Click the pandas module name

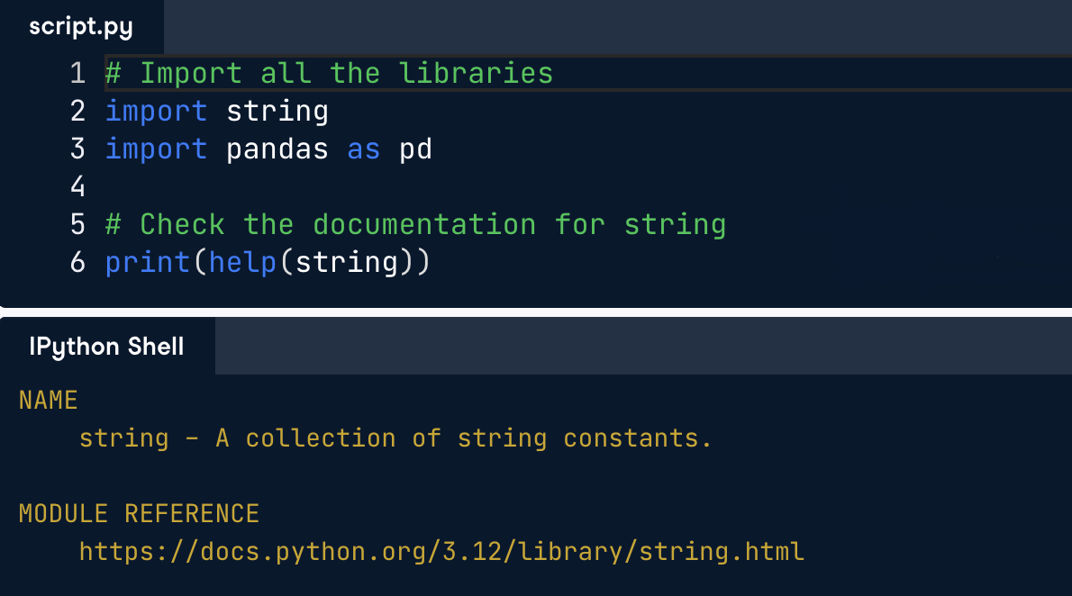(277, 149)
